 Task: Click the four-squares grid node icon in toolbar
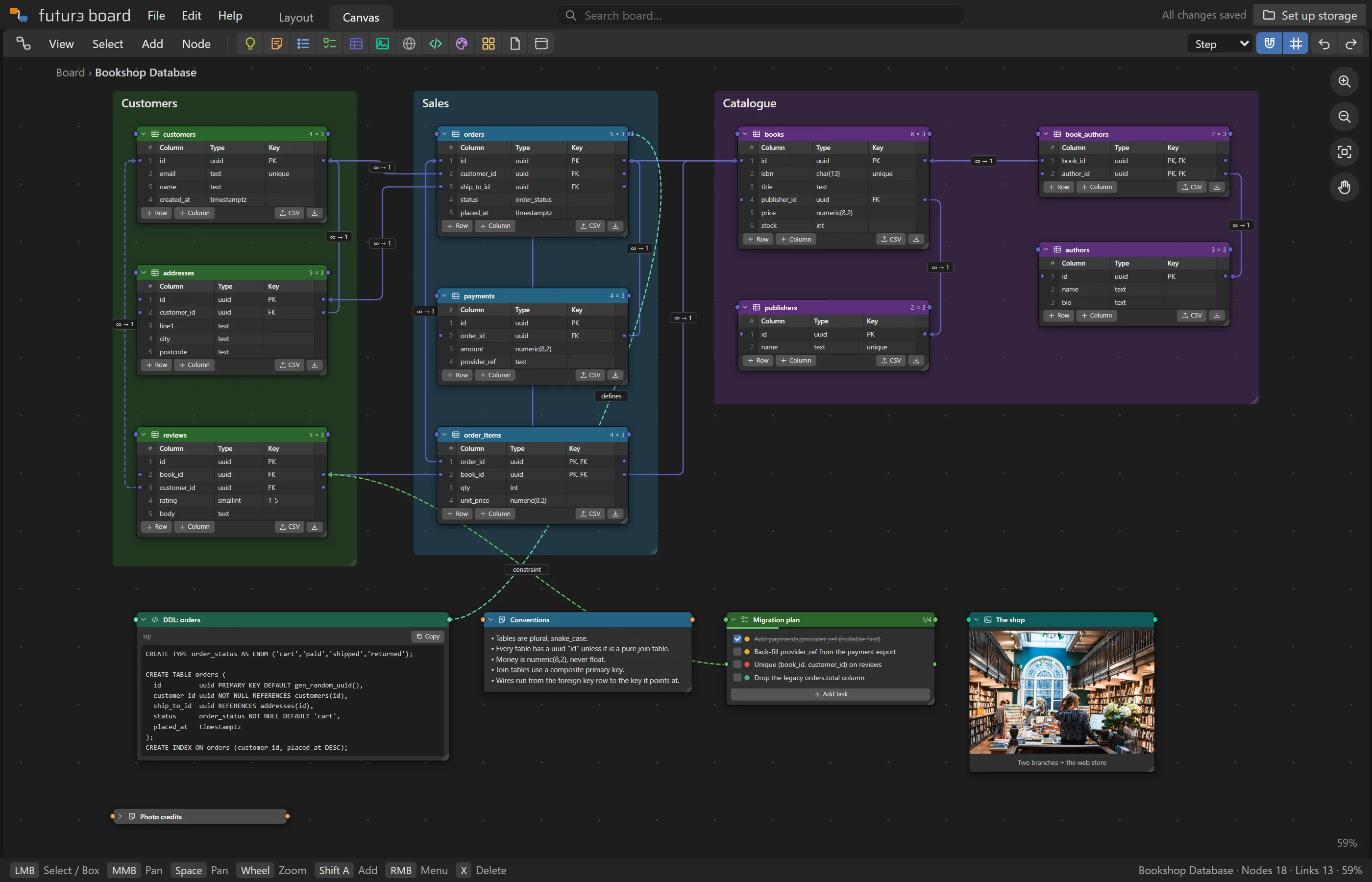click(489, 44)
